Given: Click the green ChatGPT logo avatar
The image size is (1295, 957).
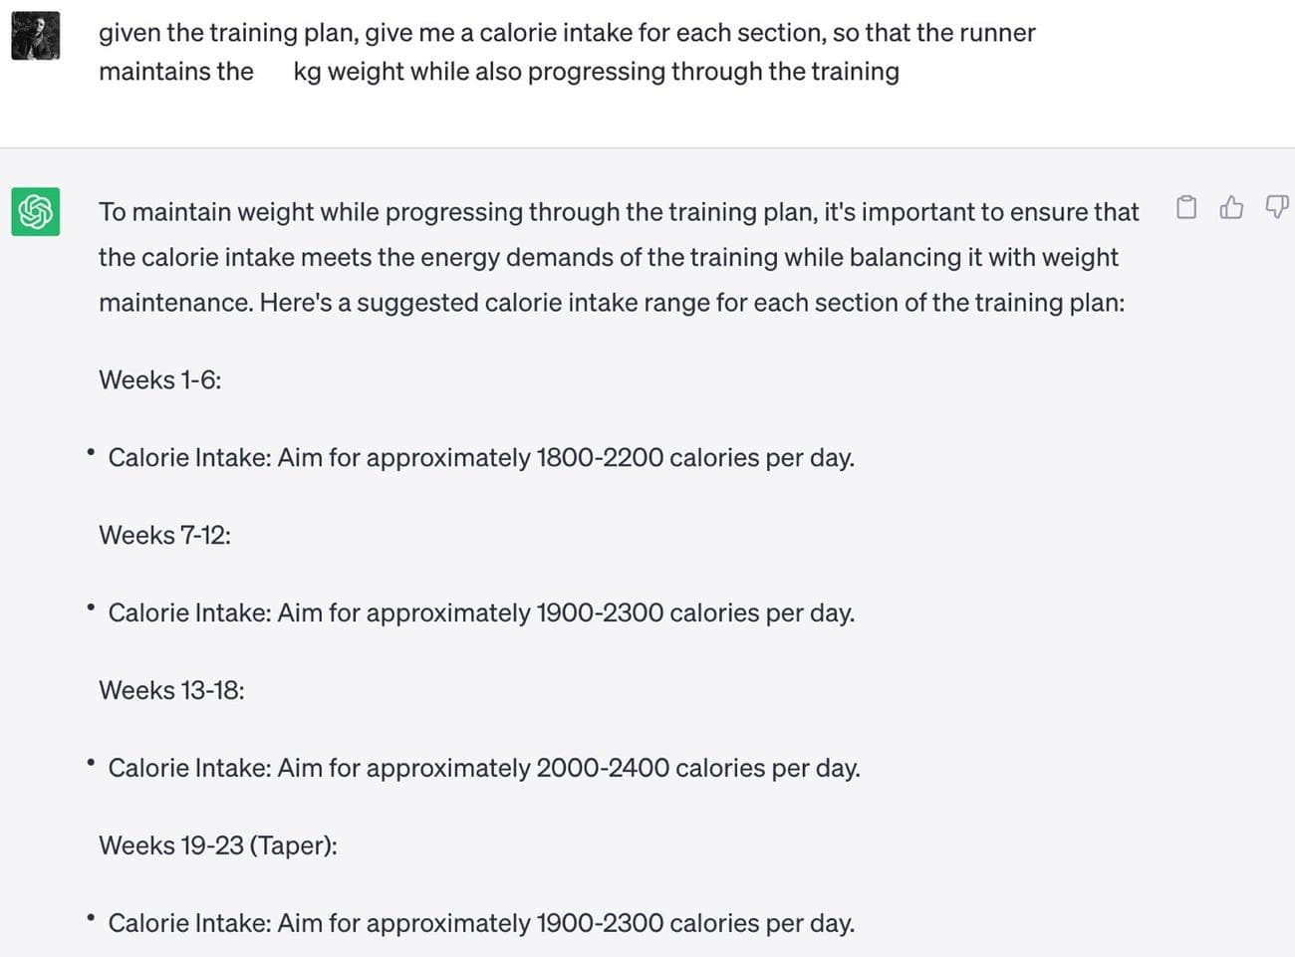Looking at the screenshot, I should pyautogui.click(x=36, y=212).
